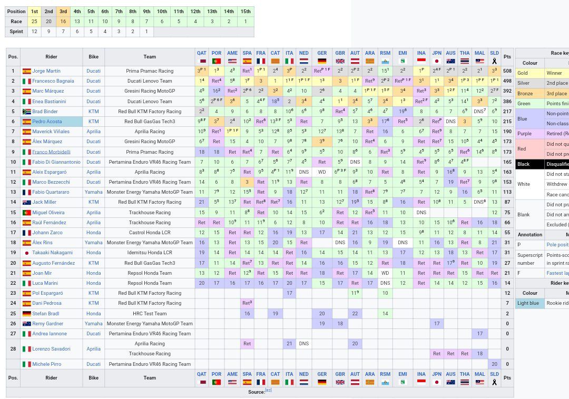
Task: Click the Indonesia flag under INA in top header
Action: pos(421,61)
